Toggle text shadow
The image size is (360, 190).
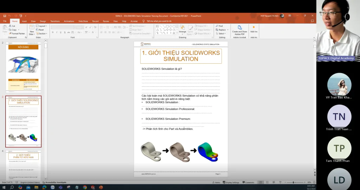[65, 32]
